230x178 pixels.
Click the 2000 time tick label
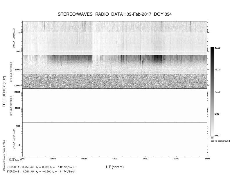[176, 159]
